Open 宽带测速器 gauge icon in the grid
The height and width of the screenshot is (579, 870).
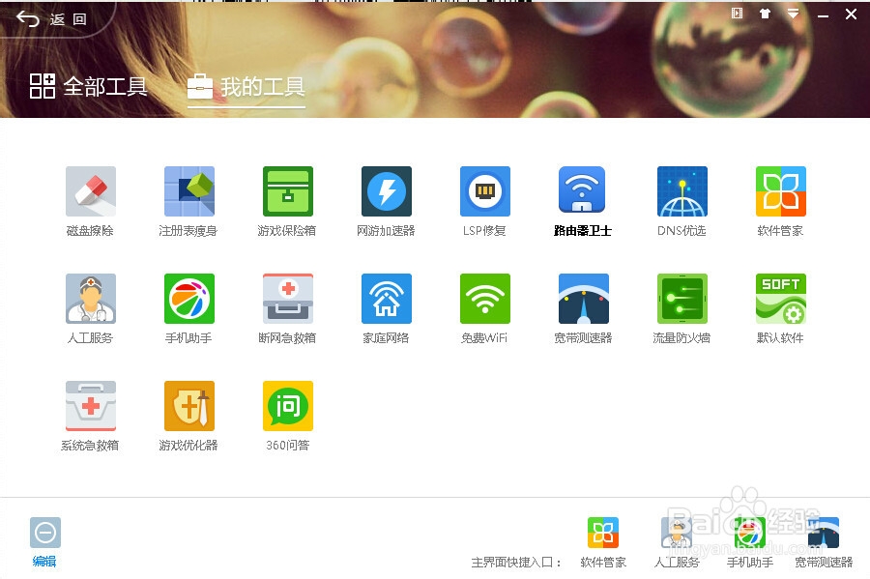tap(584, 299)
